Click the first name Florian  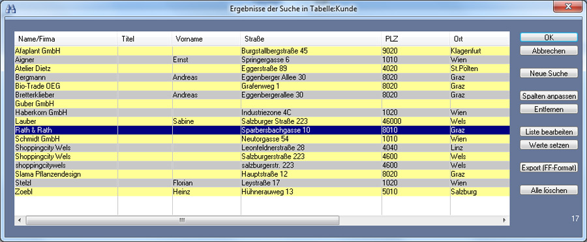coord(183,183)
